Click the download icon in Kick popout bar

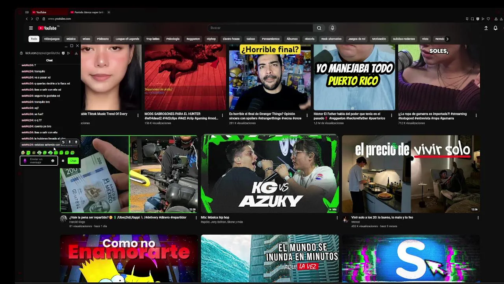click(x=76, y=53)
